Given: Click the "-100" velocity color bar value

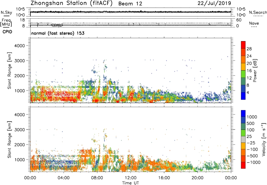Looking at the screenshot, I should (x=252, y=149).
